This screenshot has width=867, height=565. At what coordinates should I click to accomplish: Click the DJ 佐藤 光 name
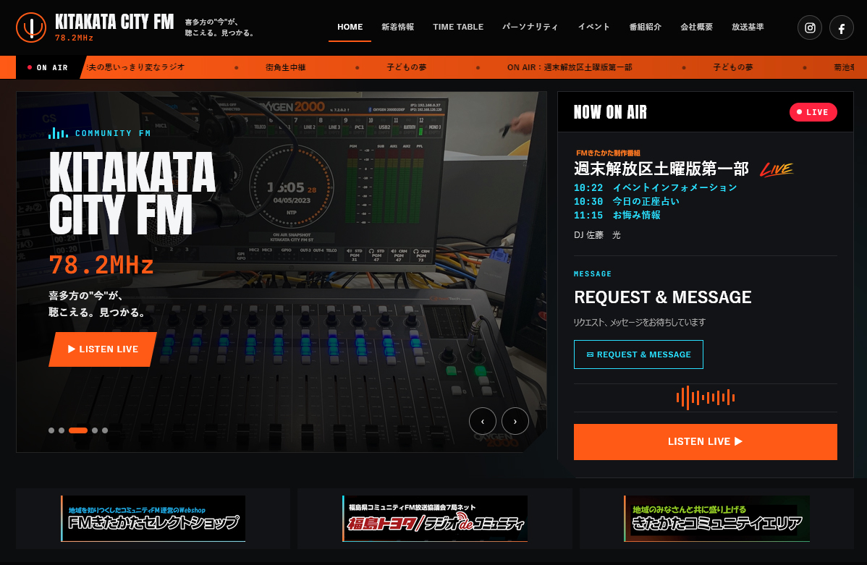coord(597,235)
